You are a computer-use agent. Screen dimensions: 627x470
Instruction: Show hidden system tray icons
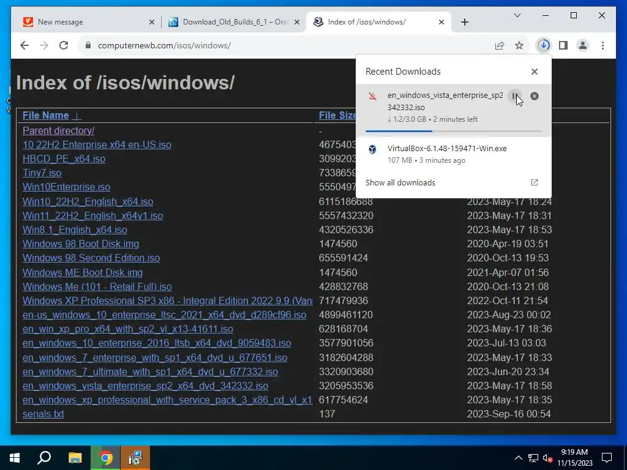pyautogui.click(x=518, y=458)
